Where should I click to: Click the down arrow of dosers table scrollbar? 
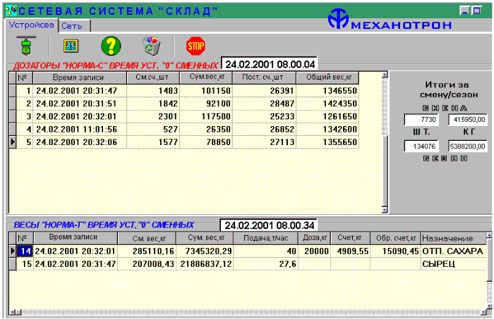pos(385,210)
